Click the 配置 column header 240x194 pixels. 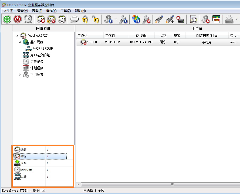[x=179, y=36]
